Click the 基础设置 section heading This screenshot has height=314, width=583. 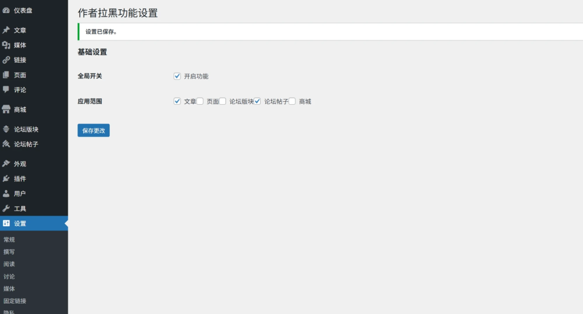92,52
